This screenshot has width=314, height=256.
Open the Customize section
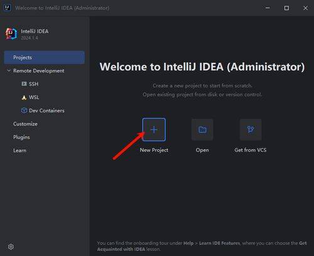coord(25,124)
